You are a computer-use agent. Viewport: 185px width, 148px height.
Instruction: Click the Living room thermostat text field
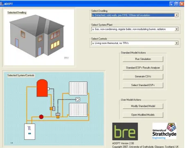coord(133,43)
